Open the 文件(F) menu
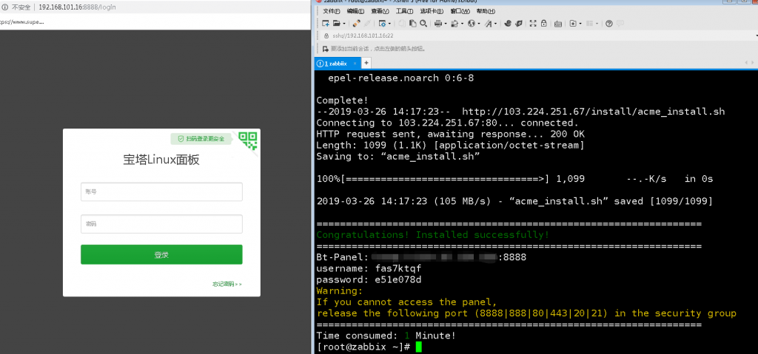This screenshot has width=758, height=354. click(332, 12)
